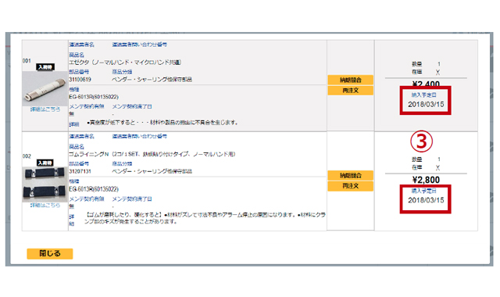Screen dimensions: 500x297
Task: Click part number 31207131
Action: 80,172
